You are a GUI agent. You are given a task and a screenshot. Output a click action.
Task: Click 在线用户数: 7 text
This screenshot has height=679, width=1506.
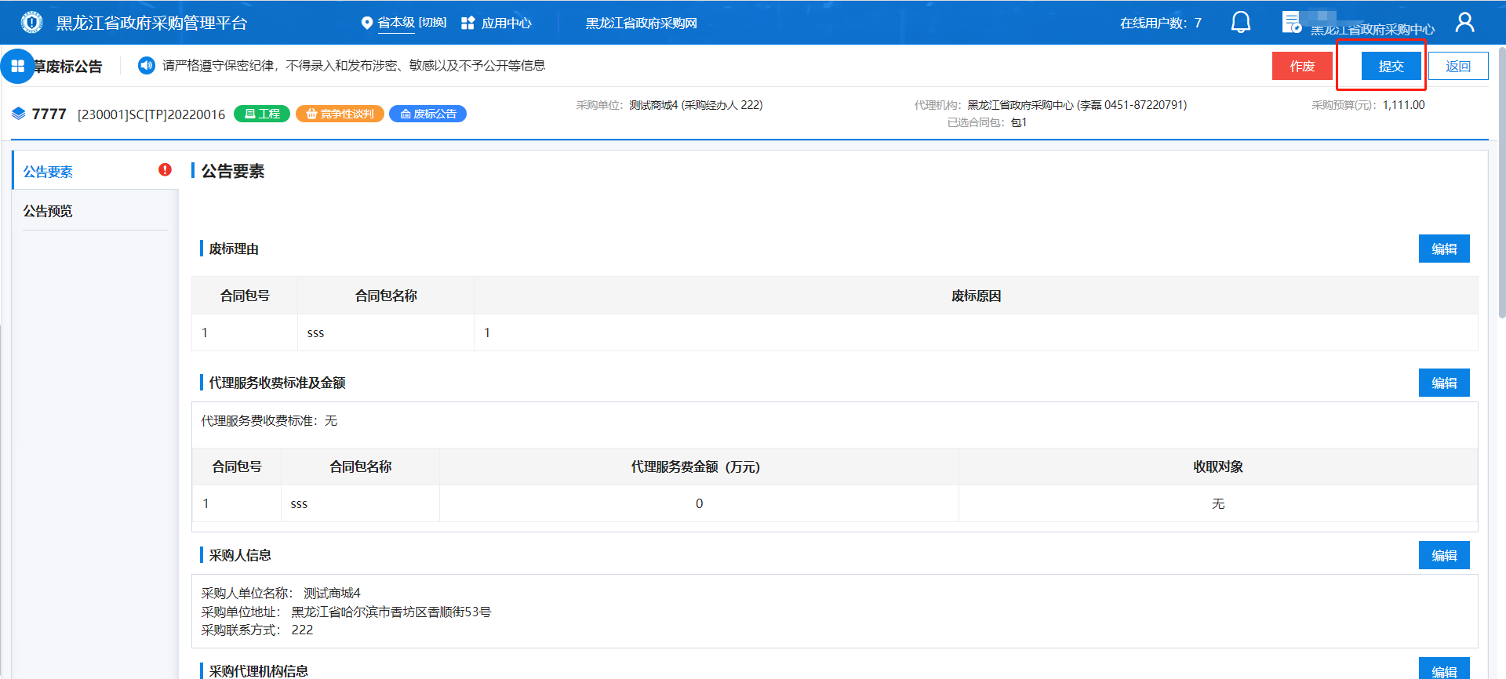pos(1161,24)
